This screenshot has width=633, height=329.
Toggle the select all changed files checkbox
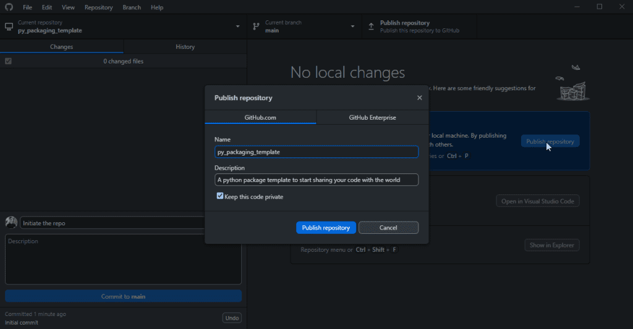[8, 61]
